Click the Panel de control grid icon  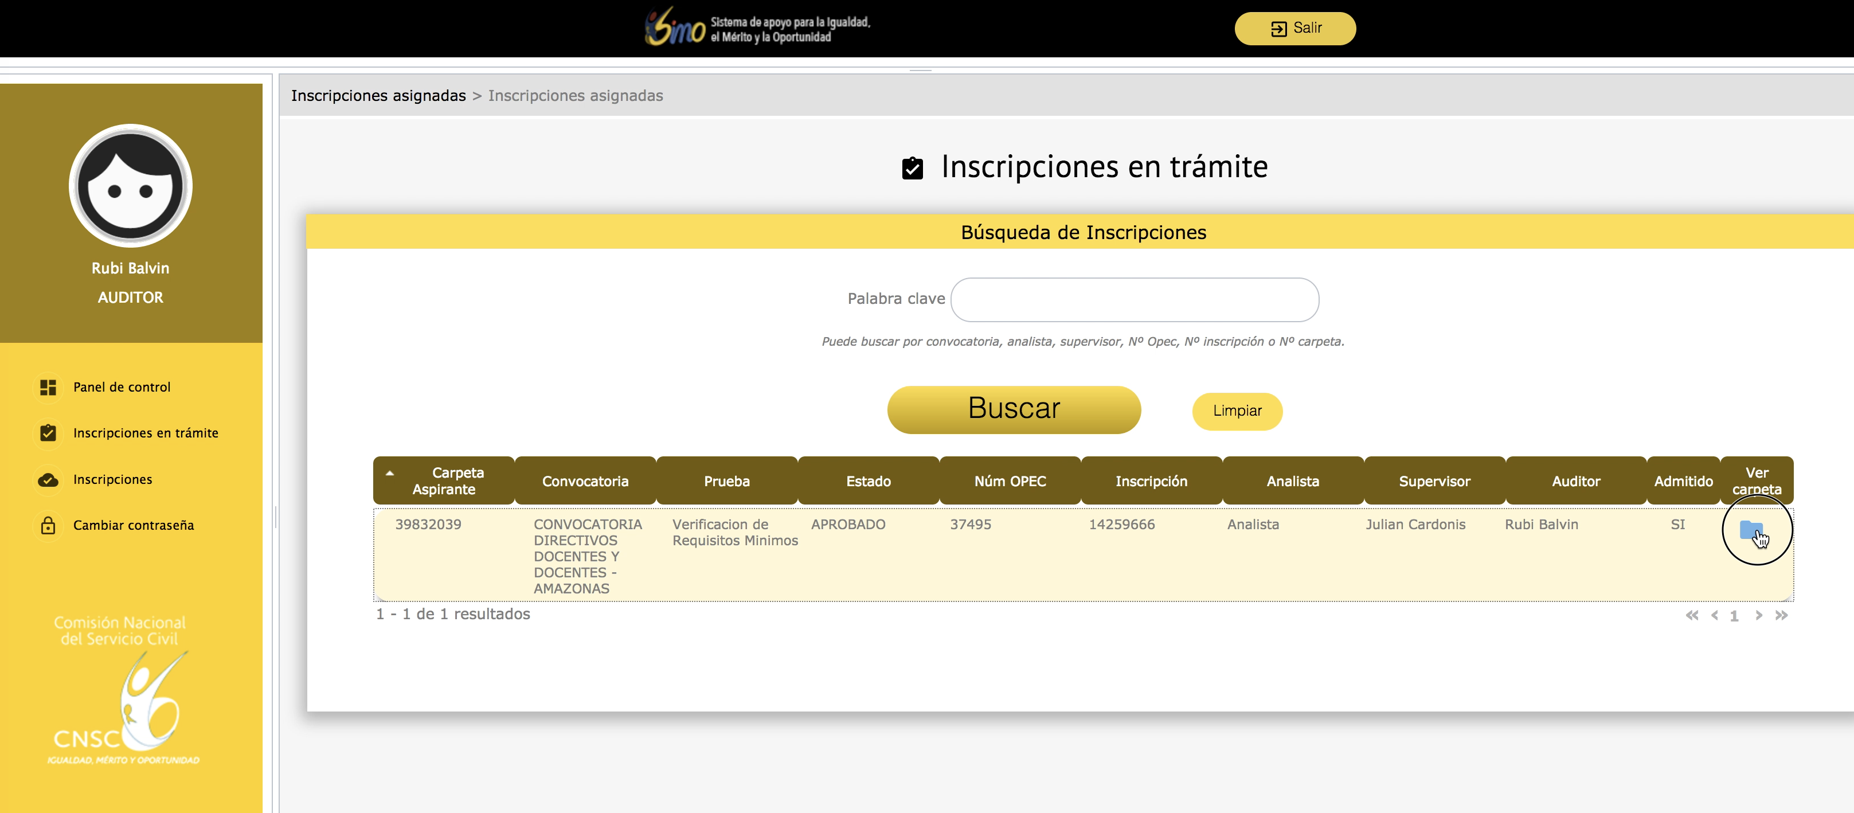click(48, 388)
